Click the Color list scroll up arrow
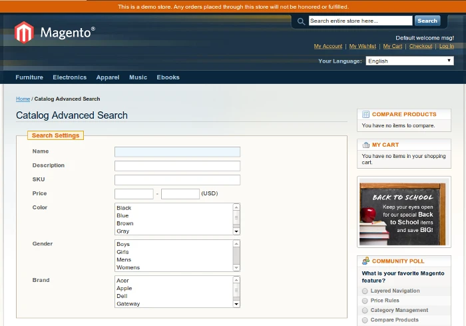This screenshot has height=326, width=466. click(x=236, y=207)
